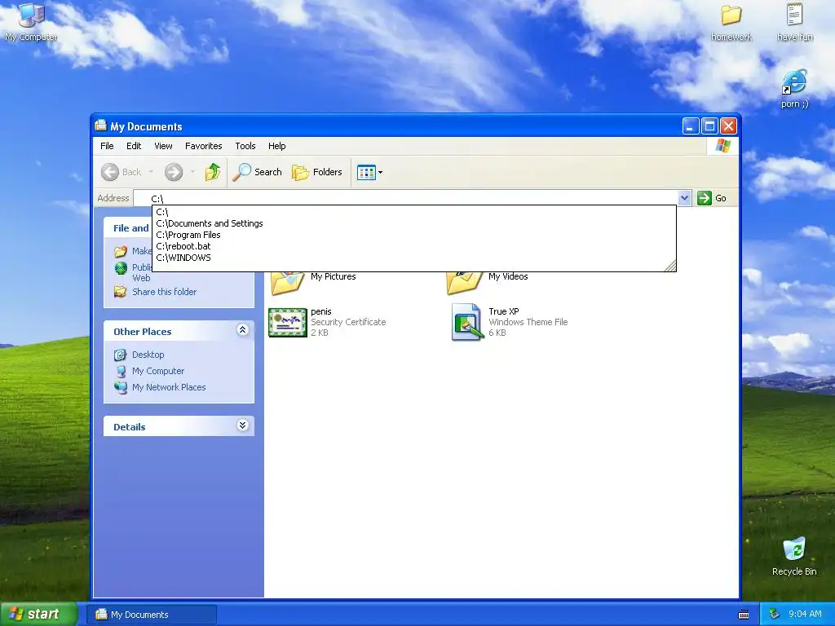Click the Share this folder icon
Viewport: 835px width, 626px height.
(121, 292)
